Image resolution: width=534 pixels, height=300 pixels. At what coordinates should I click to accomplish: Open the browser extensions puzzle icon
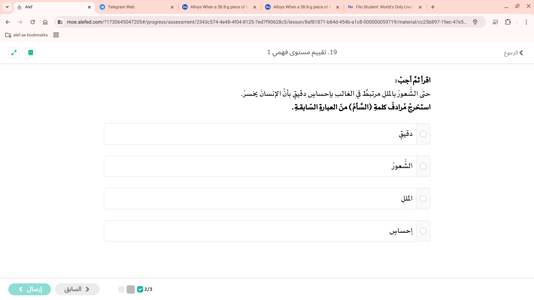pos(508,22)
